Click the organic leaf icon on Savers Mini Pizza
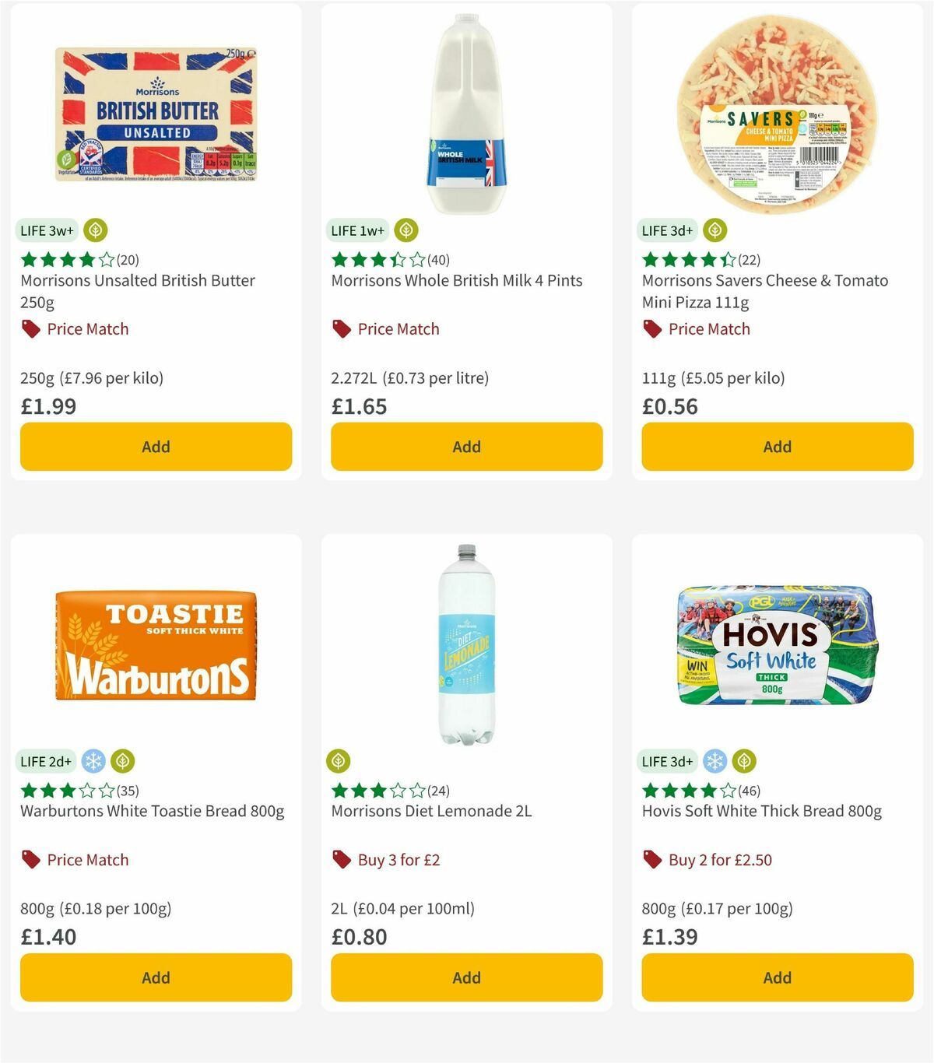Image resolution: width=934 pixels, height=1063 pixels. click(x=714, y=230)
